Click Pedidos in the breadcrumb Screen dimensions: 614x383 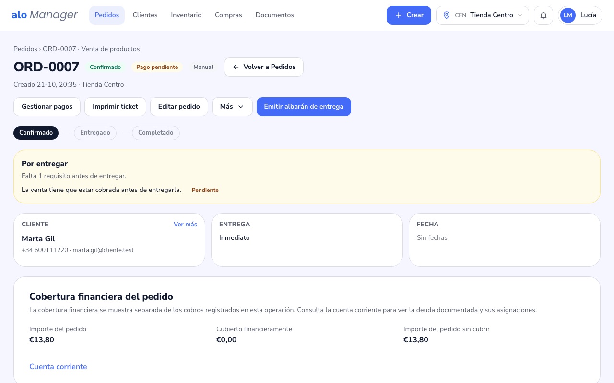tap(25, 49)
